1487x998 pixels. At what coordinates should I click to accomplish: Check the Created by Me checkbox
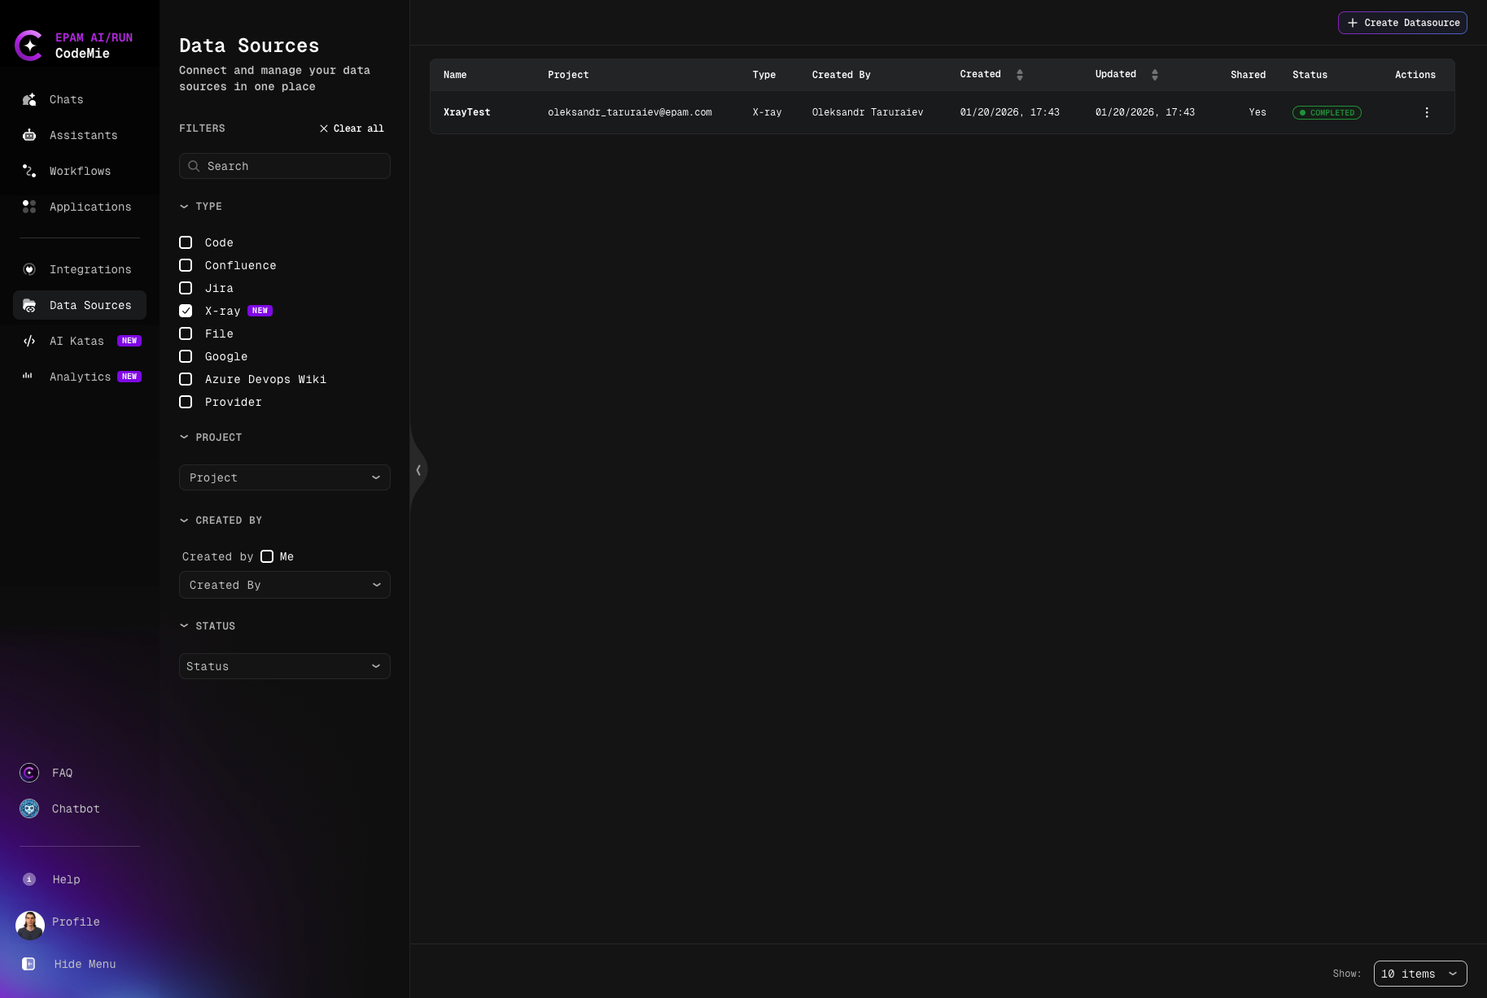click(x=267, y=556)
